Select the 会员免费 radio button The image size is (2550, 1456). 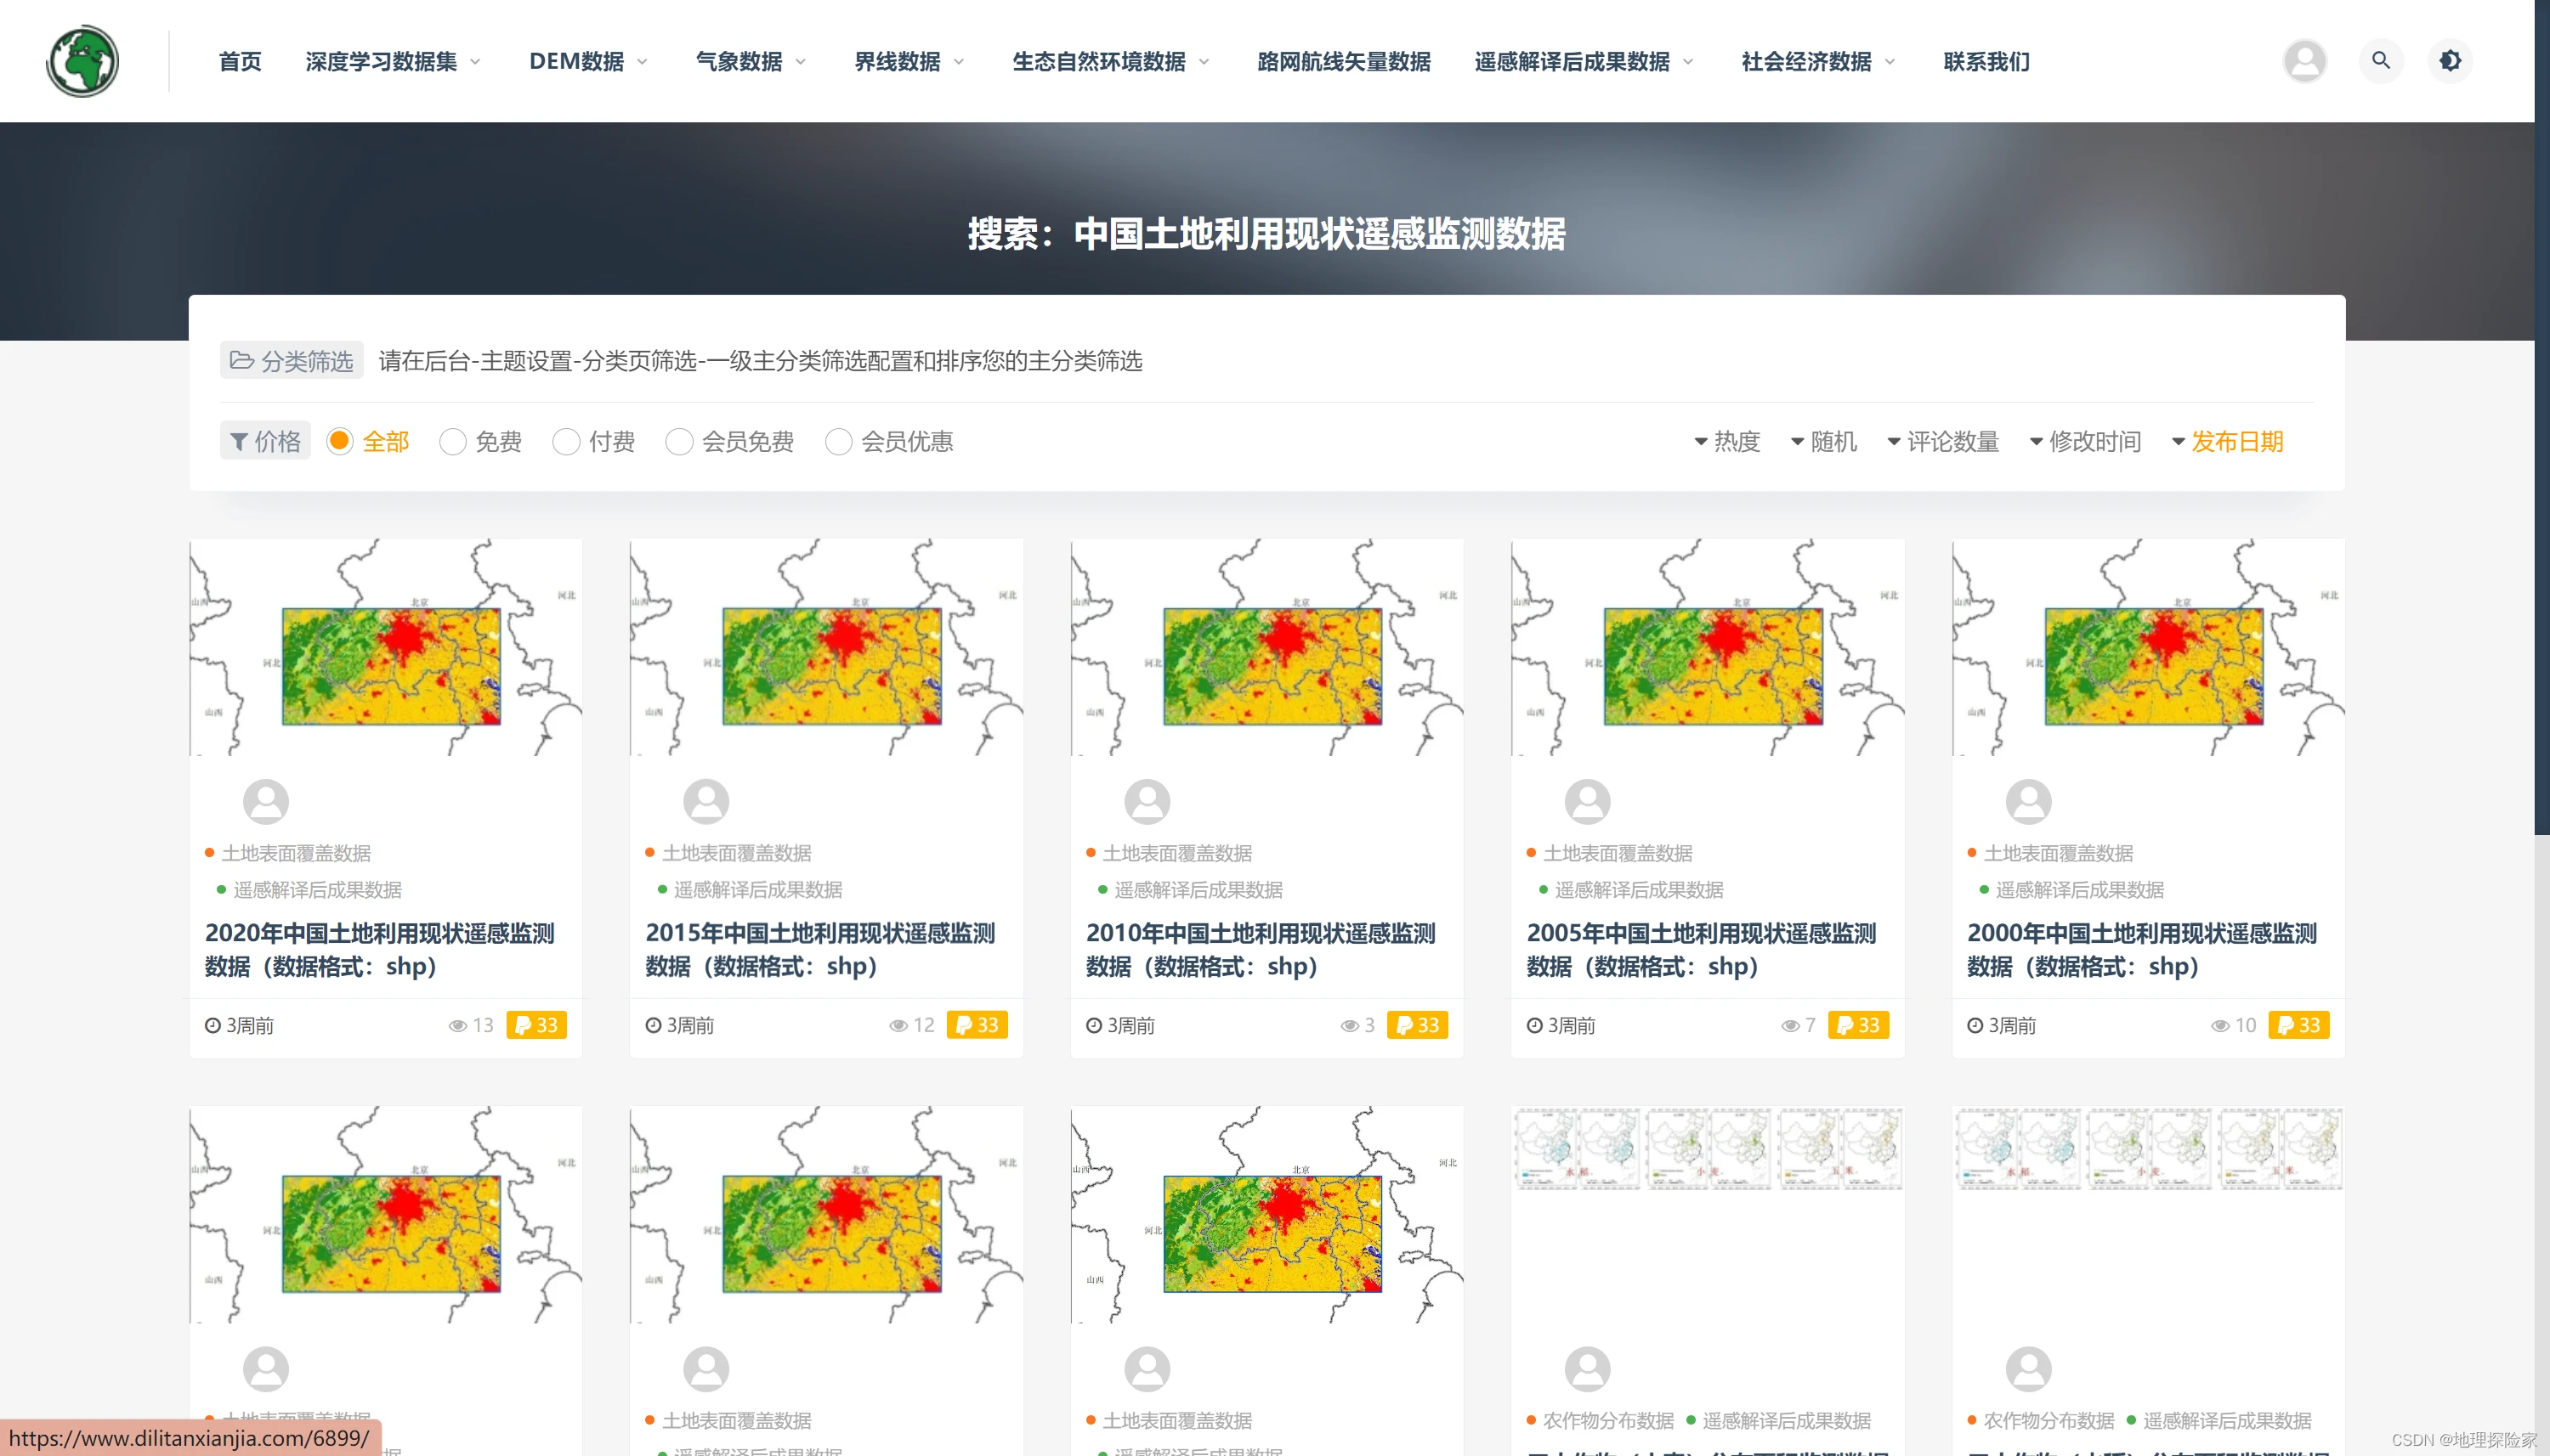point(679,442)
